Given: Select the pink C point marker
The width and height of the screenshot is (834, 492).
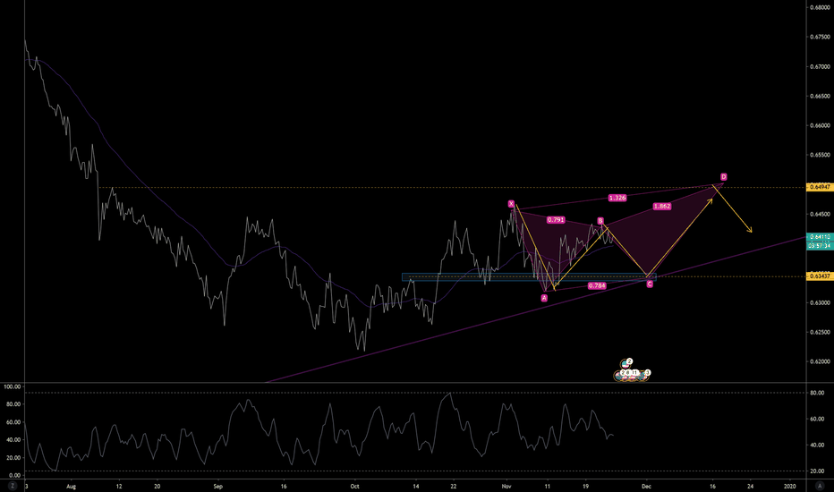Looking at the screenshot, I should [649, 284].
